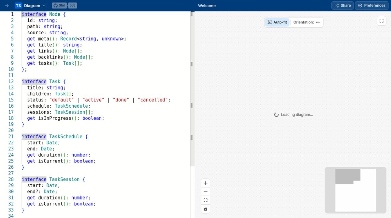Open the Share dialog
Screen dimensions: 391x218
tap(342, 6)
